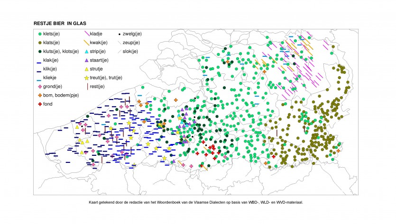Click the small black dot beside zwelg(je)

[120, 34]
